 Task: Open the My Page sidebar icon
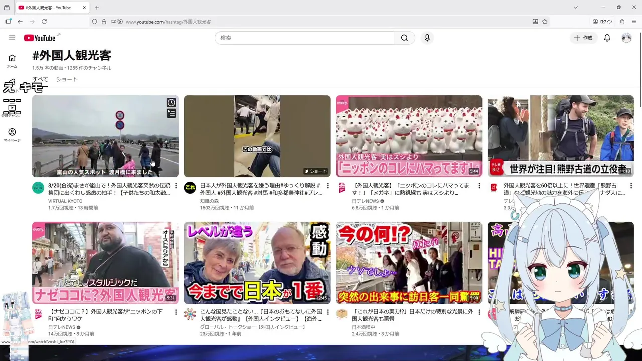click(12, 135)
